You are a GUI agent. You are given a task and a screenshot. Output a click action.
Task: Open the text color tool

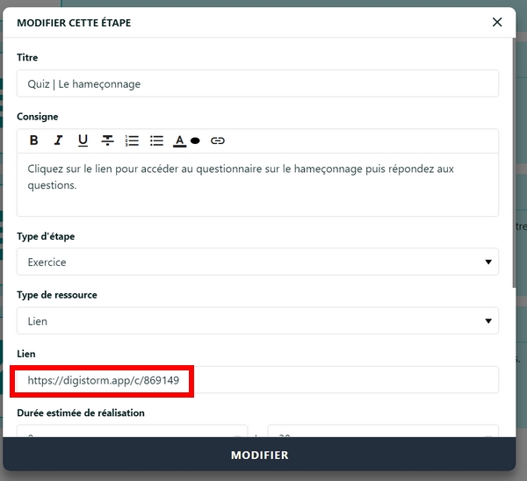point(179,140)
